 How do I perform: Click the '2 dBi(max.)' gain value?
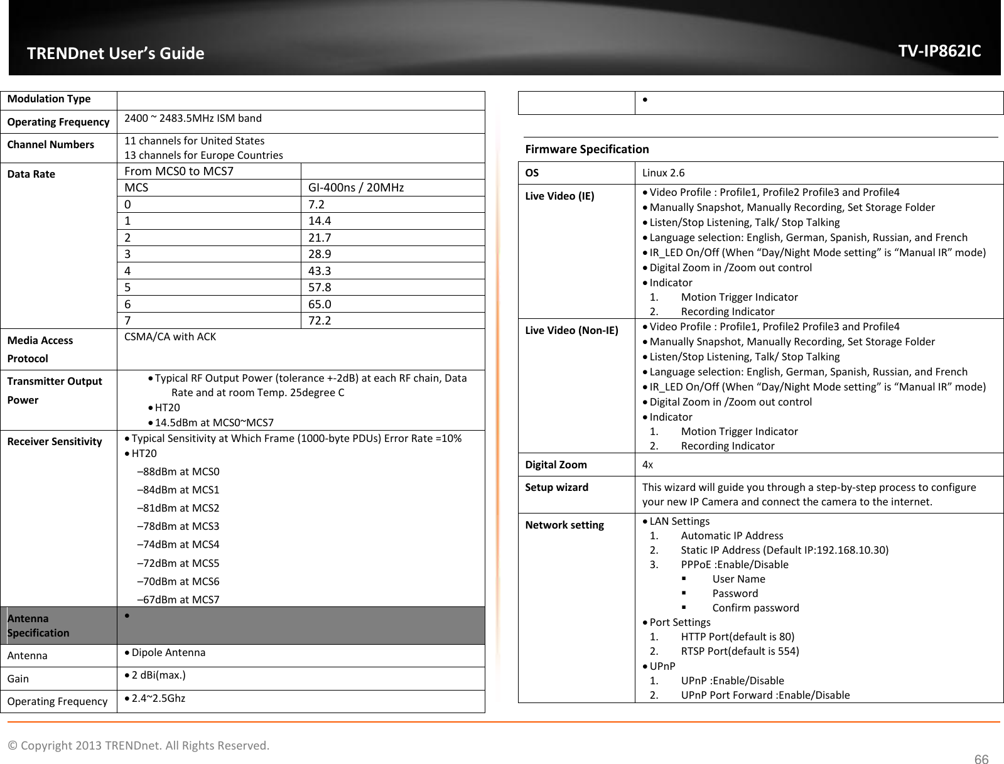click(158, 675)
